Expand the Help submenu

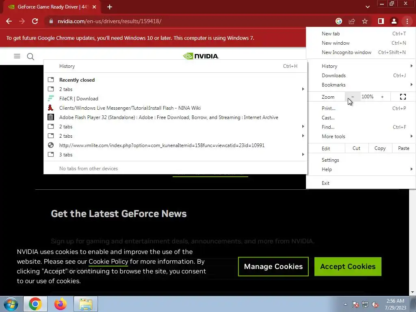[x=361, y=169]
